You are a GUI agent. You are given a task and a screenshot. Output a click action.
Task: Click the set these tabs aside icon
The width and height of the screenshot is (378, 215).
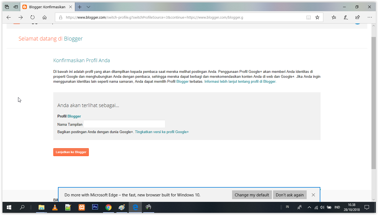pyautogui.click(x=16, y=7)
